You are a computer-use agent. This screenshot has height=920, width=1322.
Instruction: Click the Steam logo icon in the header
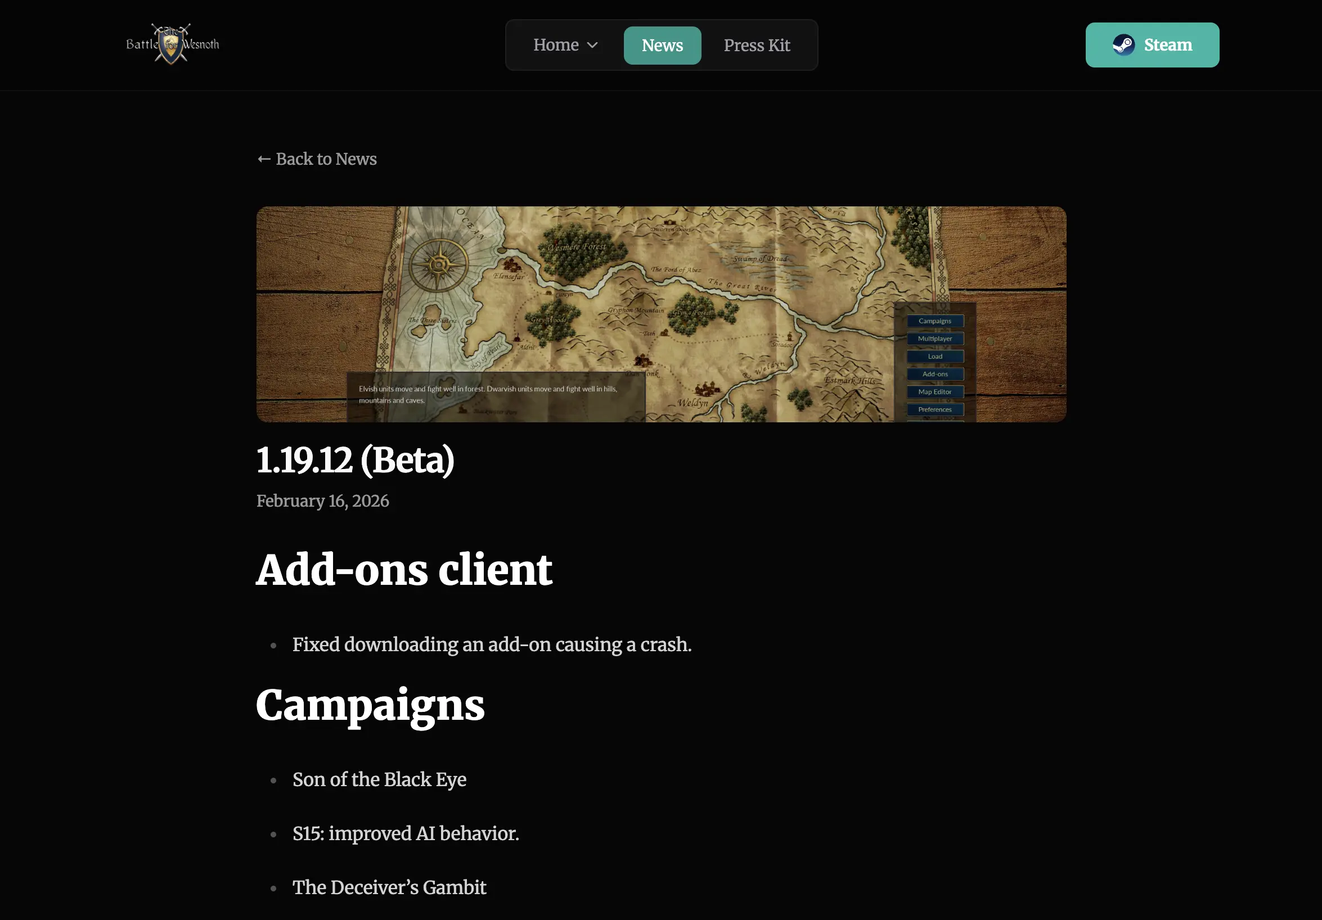coord(1123,45)
